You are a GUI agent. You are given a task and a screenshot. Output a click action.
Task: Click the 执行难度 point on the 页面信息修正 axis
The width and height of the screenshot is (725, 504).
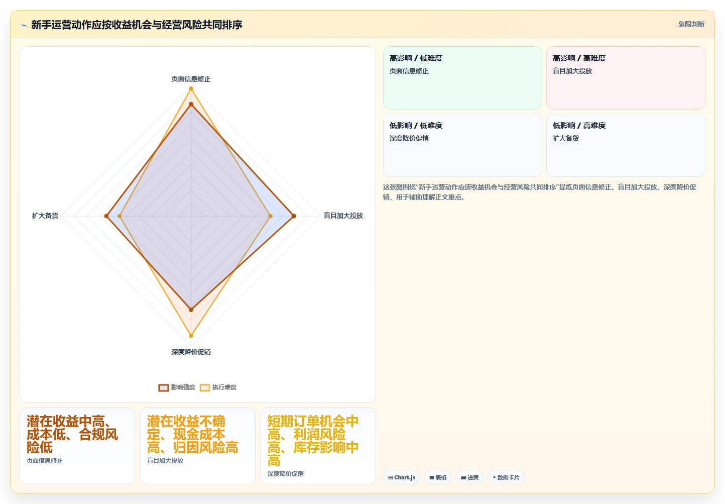191,88
